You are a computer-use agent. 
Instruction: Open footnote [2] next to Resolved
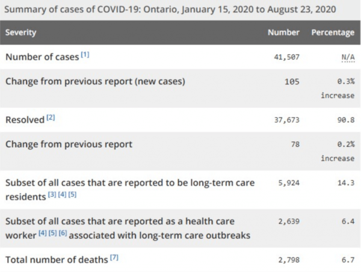(51, 118)
